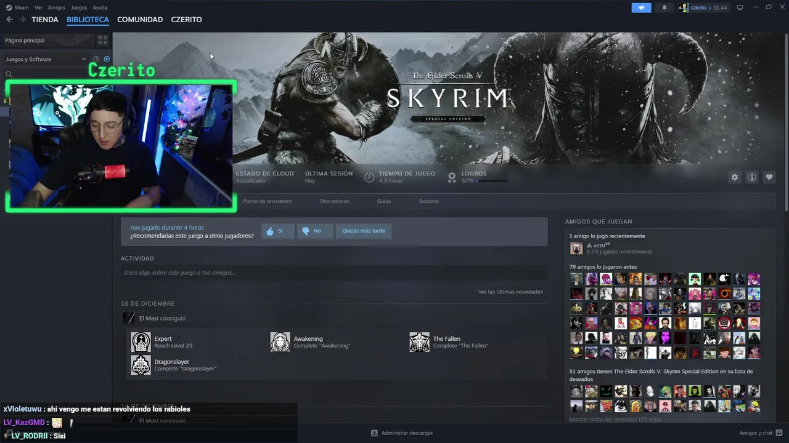Click the Awakening achievement icon
Viewport: 789px width, 443px height.
pyautogui.click(x=280, y=342)
